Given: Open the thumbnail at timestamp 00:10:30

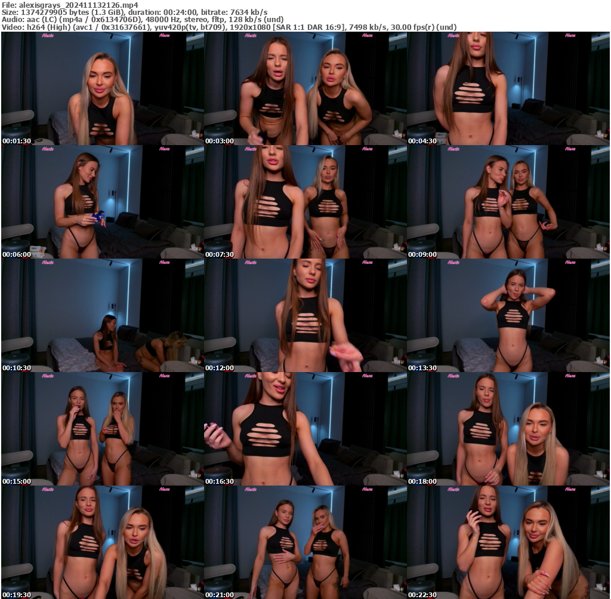Looking at the screenshot, I should [x=101, y=314].
